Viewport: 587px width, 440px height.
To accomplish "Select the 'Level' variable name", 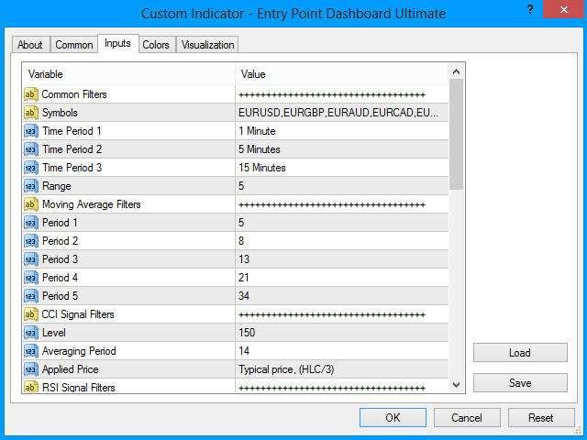I will (x=54, y=333).
